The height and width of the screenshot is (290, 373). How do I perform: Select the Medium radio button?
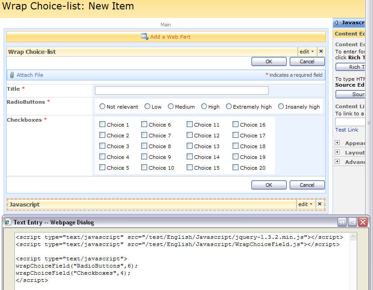click(x=171, y=106)
